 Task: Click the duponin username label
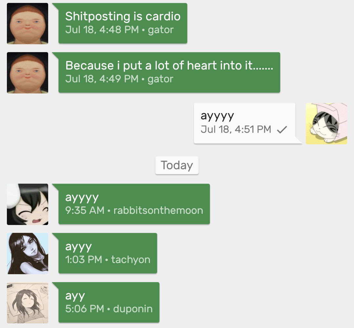[x=133, y=309]
